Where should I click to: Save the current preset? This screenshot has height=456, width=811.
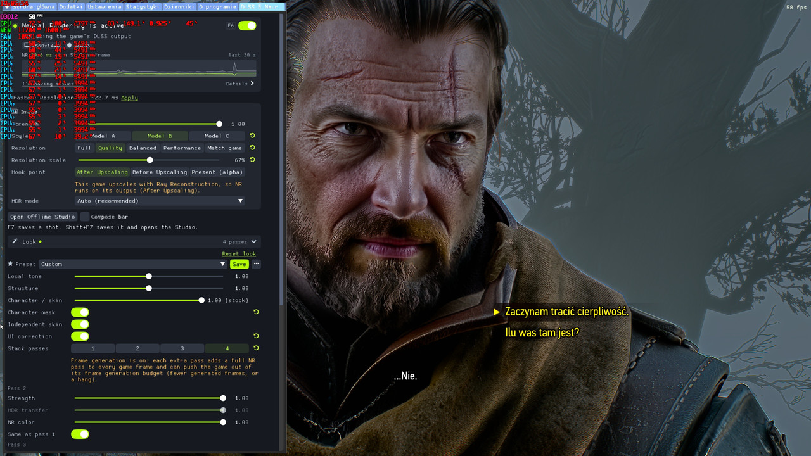point(239,264)
